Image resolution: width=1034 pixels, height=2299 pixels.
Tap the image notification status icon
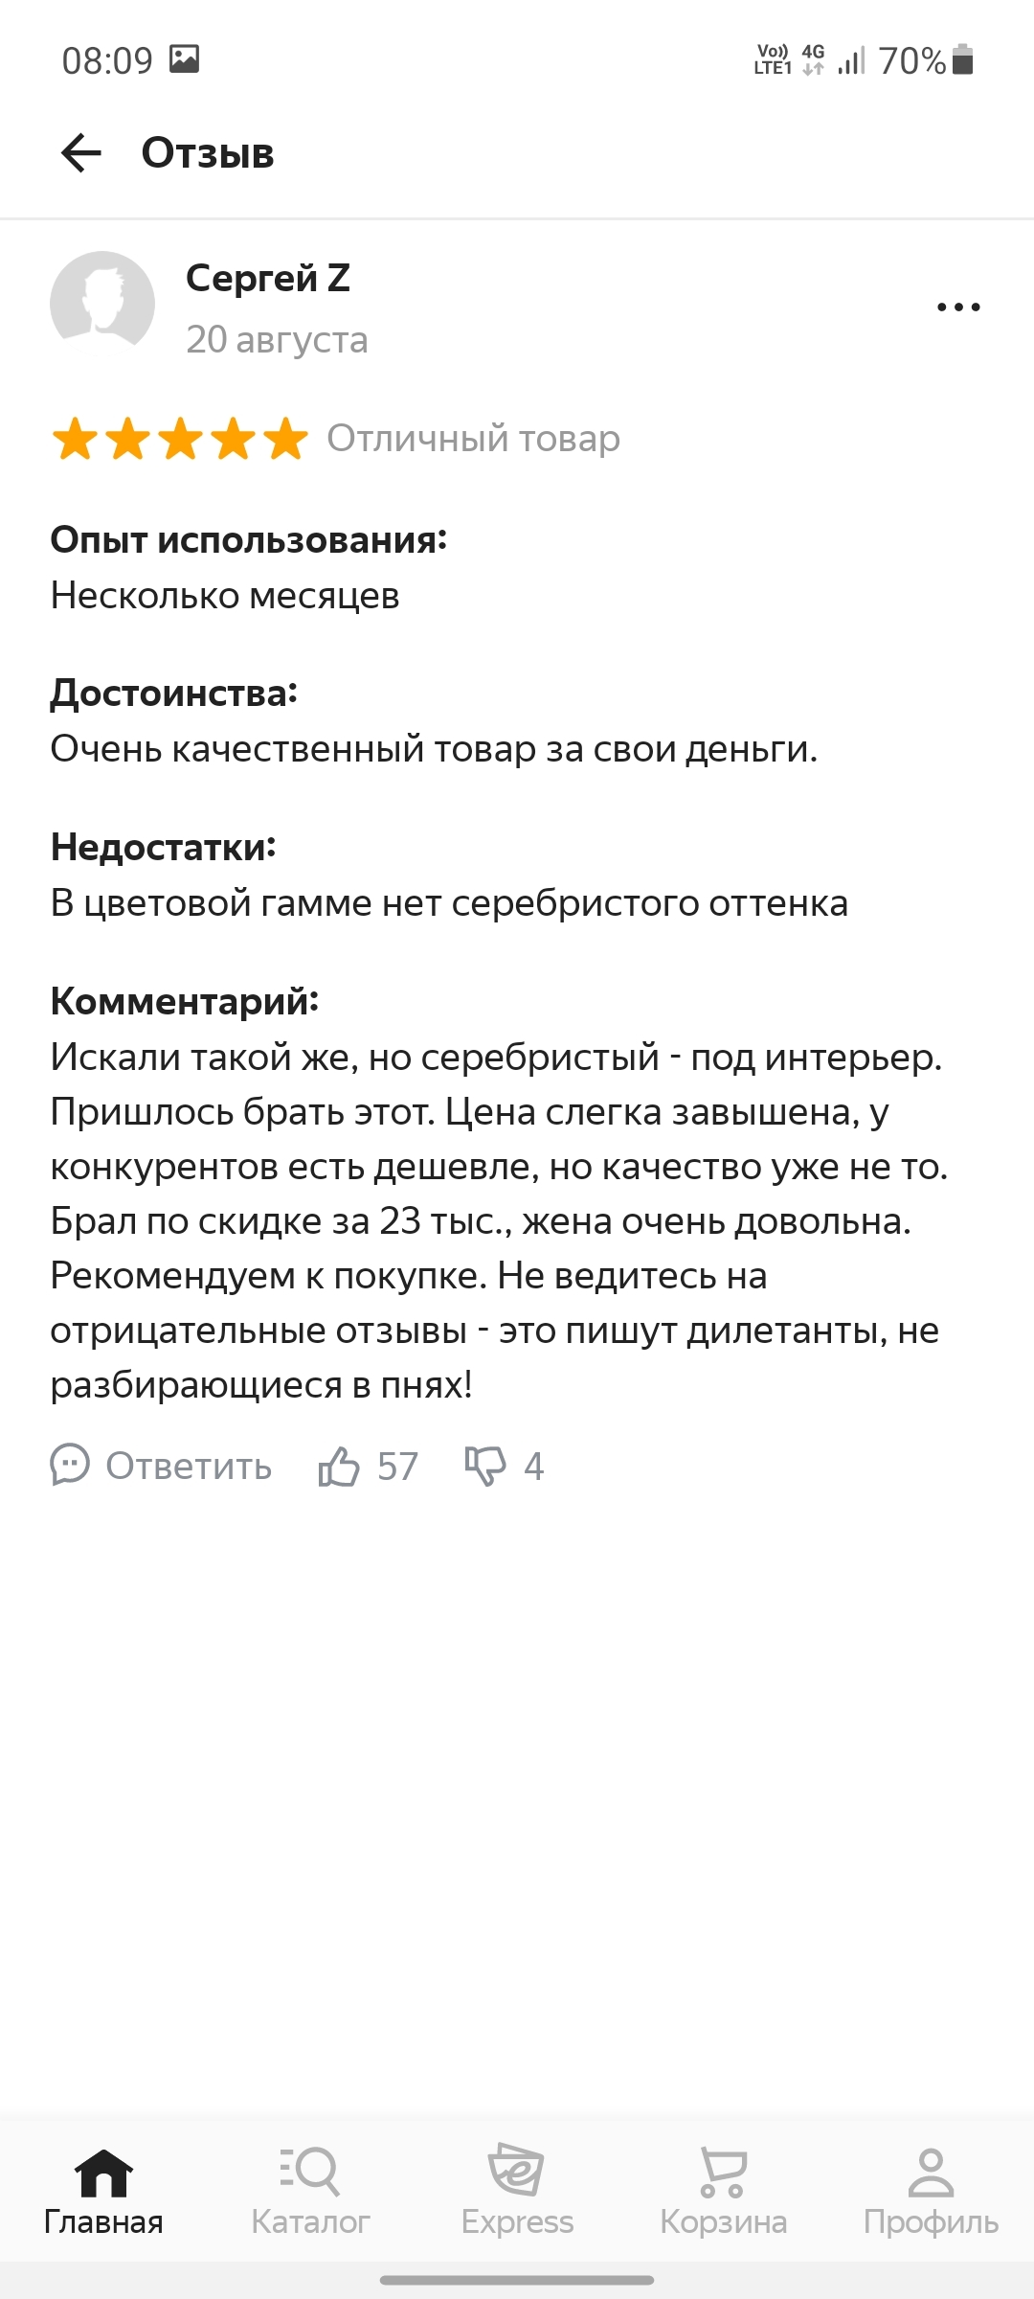click(184, 59)
